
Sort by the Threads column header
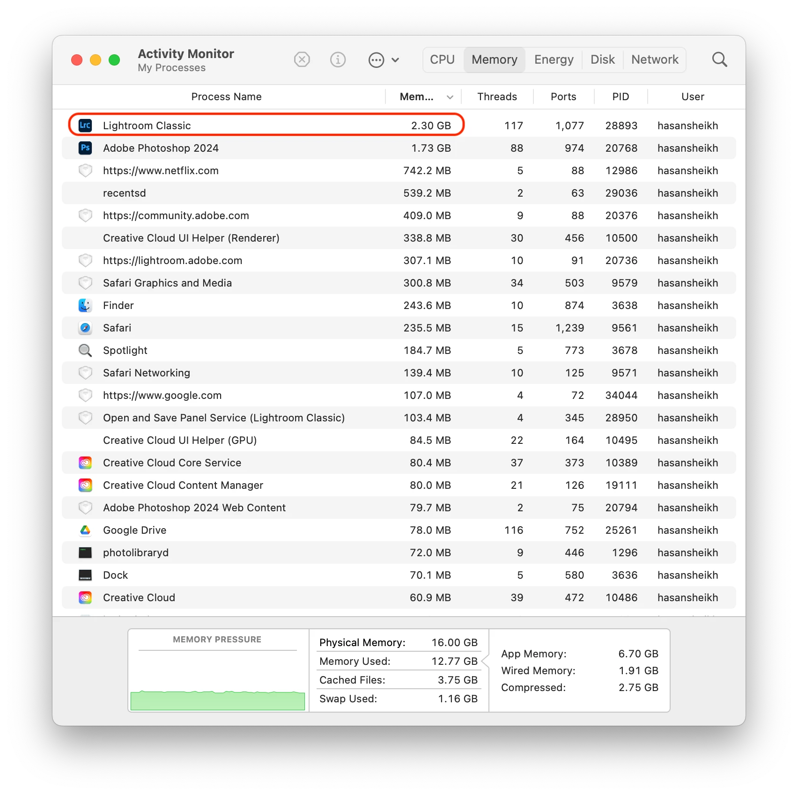click(x=497, y=96)
